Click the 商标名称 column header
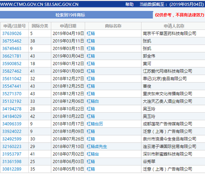Image resolution: width=205 pixels, height=174 pixels. (113, 26)
